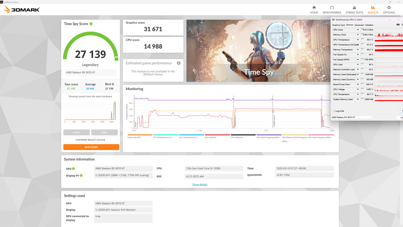Click the green check beside Time Spy Score
Screen dimensions: 403x227
[x=91, y=24]
